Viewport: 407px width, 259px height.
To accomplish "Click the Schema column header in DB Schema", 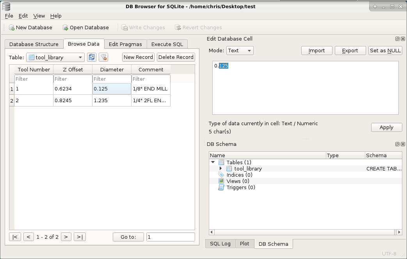I will (383, 156).
